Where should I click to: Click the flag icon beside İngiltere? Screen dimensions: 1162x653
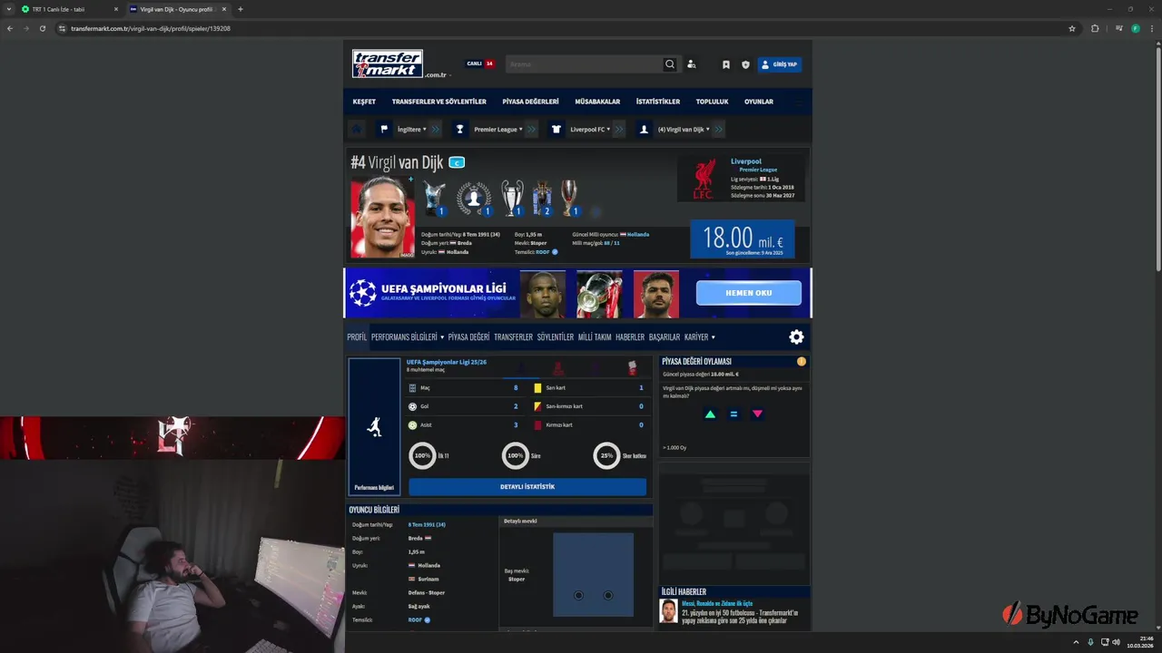click(x=384, y=129)
